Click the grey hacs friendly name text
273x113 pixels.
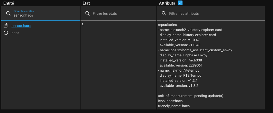tap(15, 33)
